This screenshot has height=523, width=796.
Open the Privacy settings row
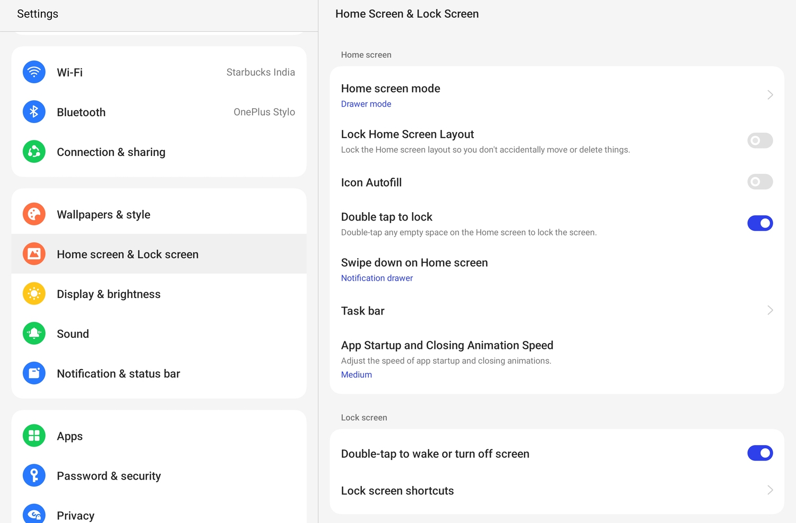point(75,515)
